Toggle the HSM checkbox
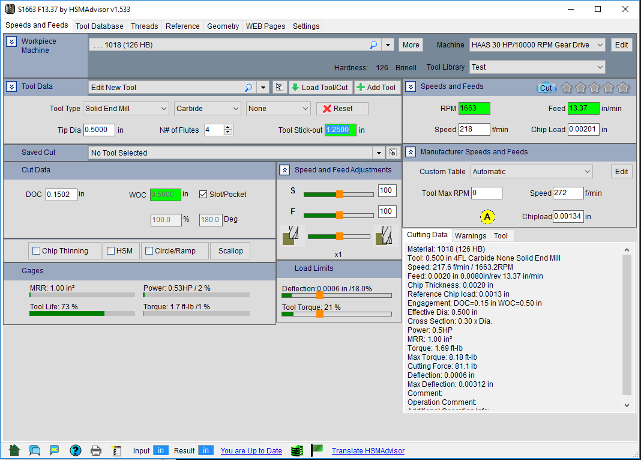Screen dimensions: 641x460 (110, 251)
